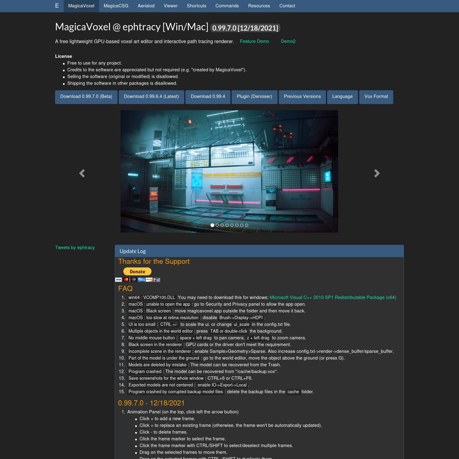The width and height of the screenshot is (459, 459).
Task: Click the cyberpunk bus station carousel image
Action: pyautogui.click(x=229, y=171)
